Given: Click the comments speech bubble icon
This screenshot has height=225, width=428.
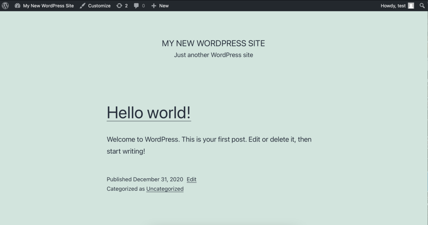Looking at the screenshot, I should coord(136,6).
